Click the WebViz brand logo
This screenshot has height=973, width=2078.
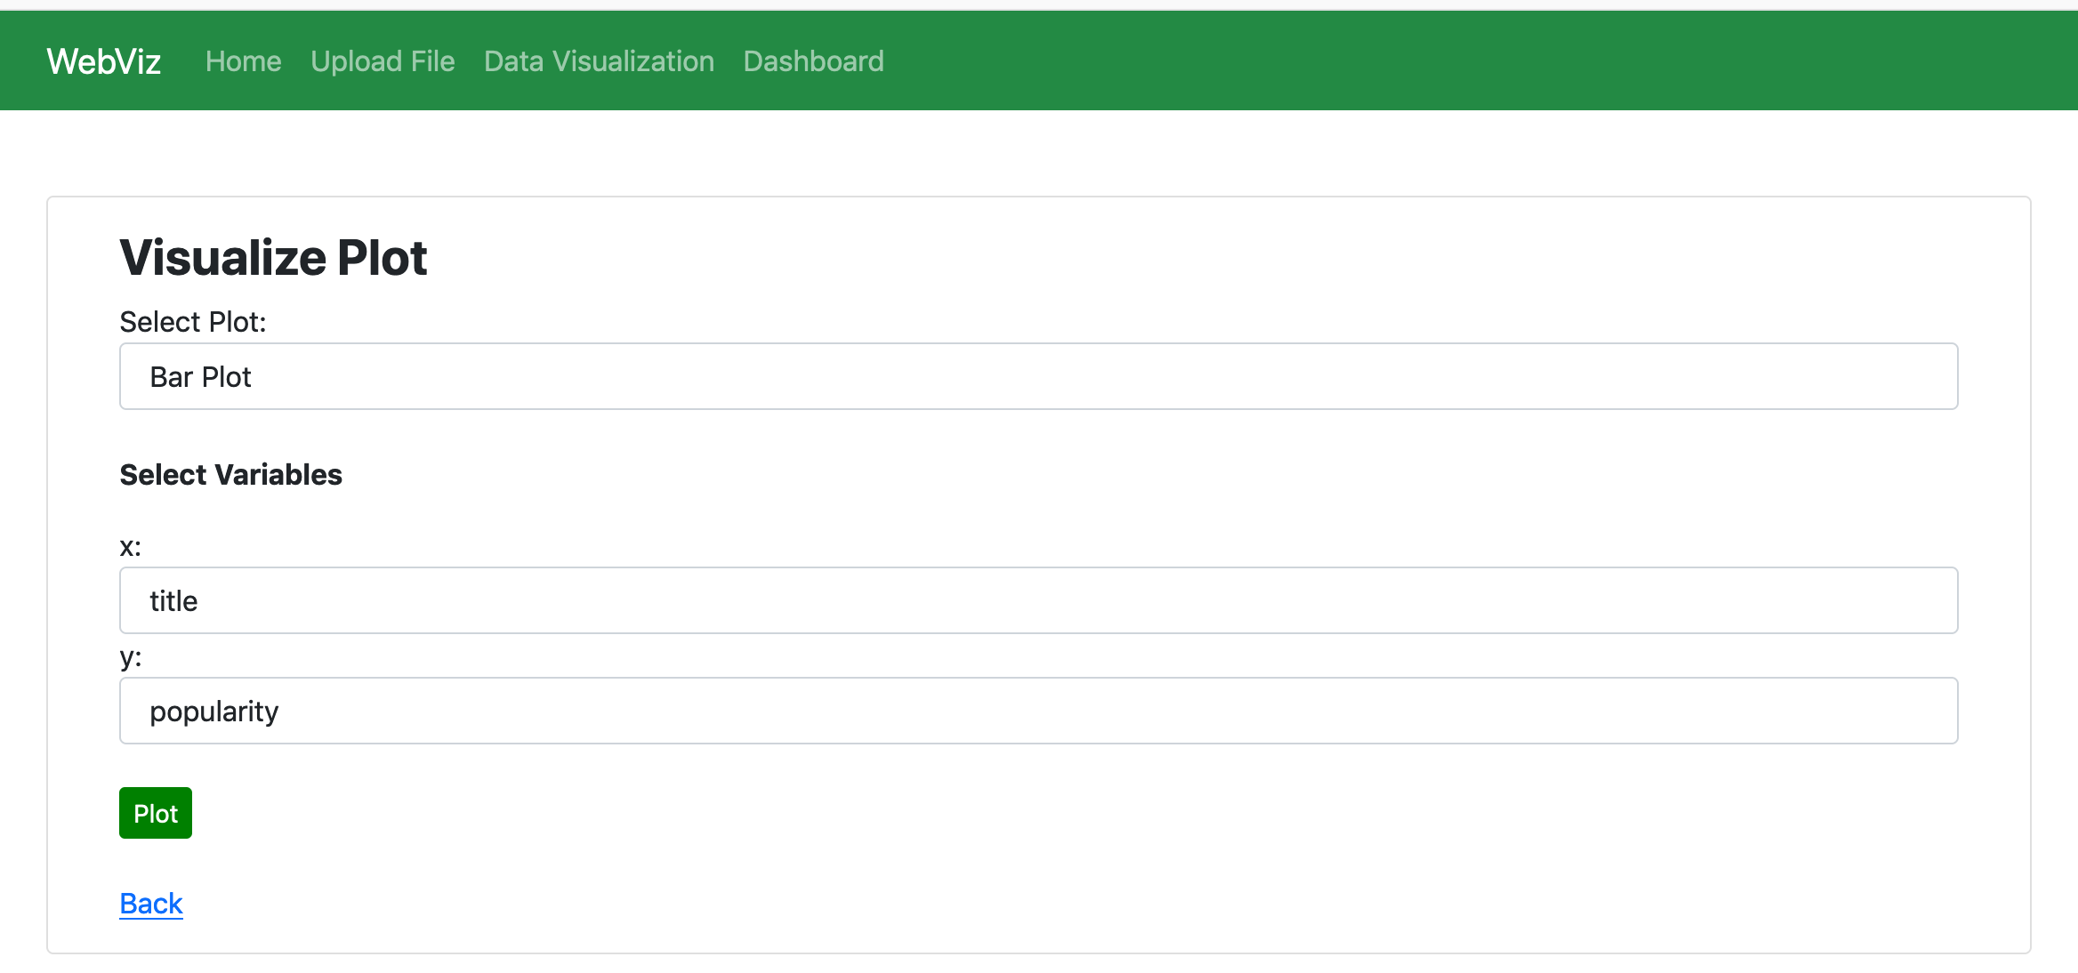103,61
